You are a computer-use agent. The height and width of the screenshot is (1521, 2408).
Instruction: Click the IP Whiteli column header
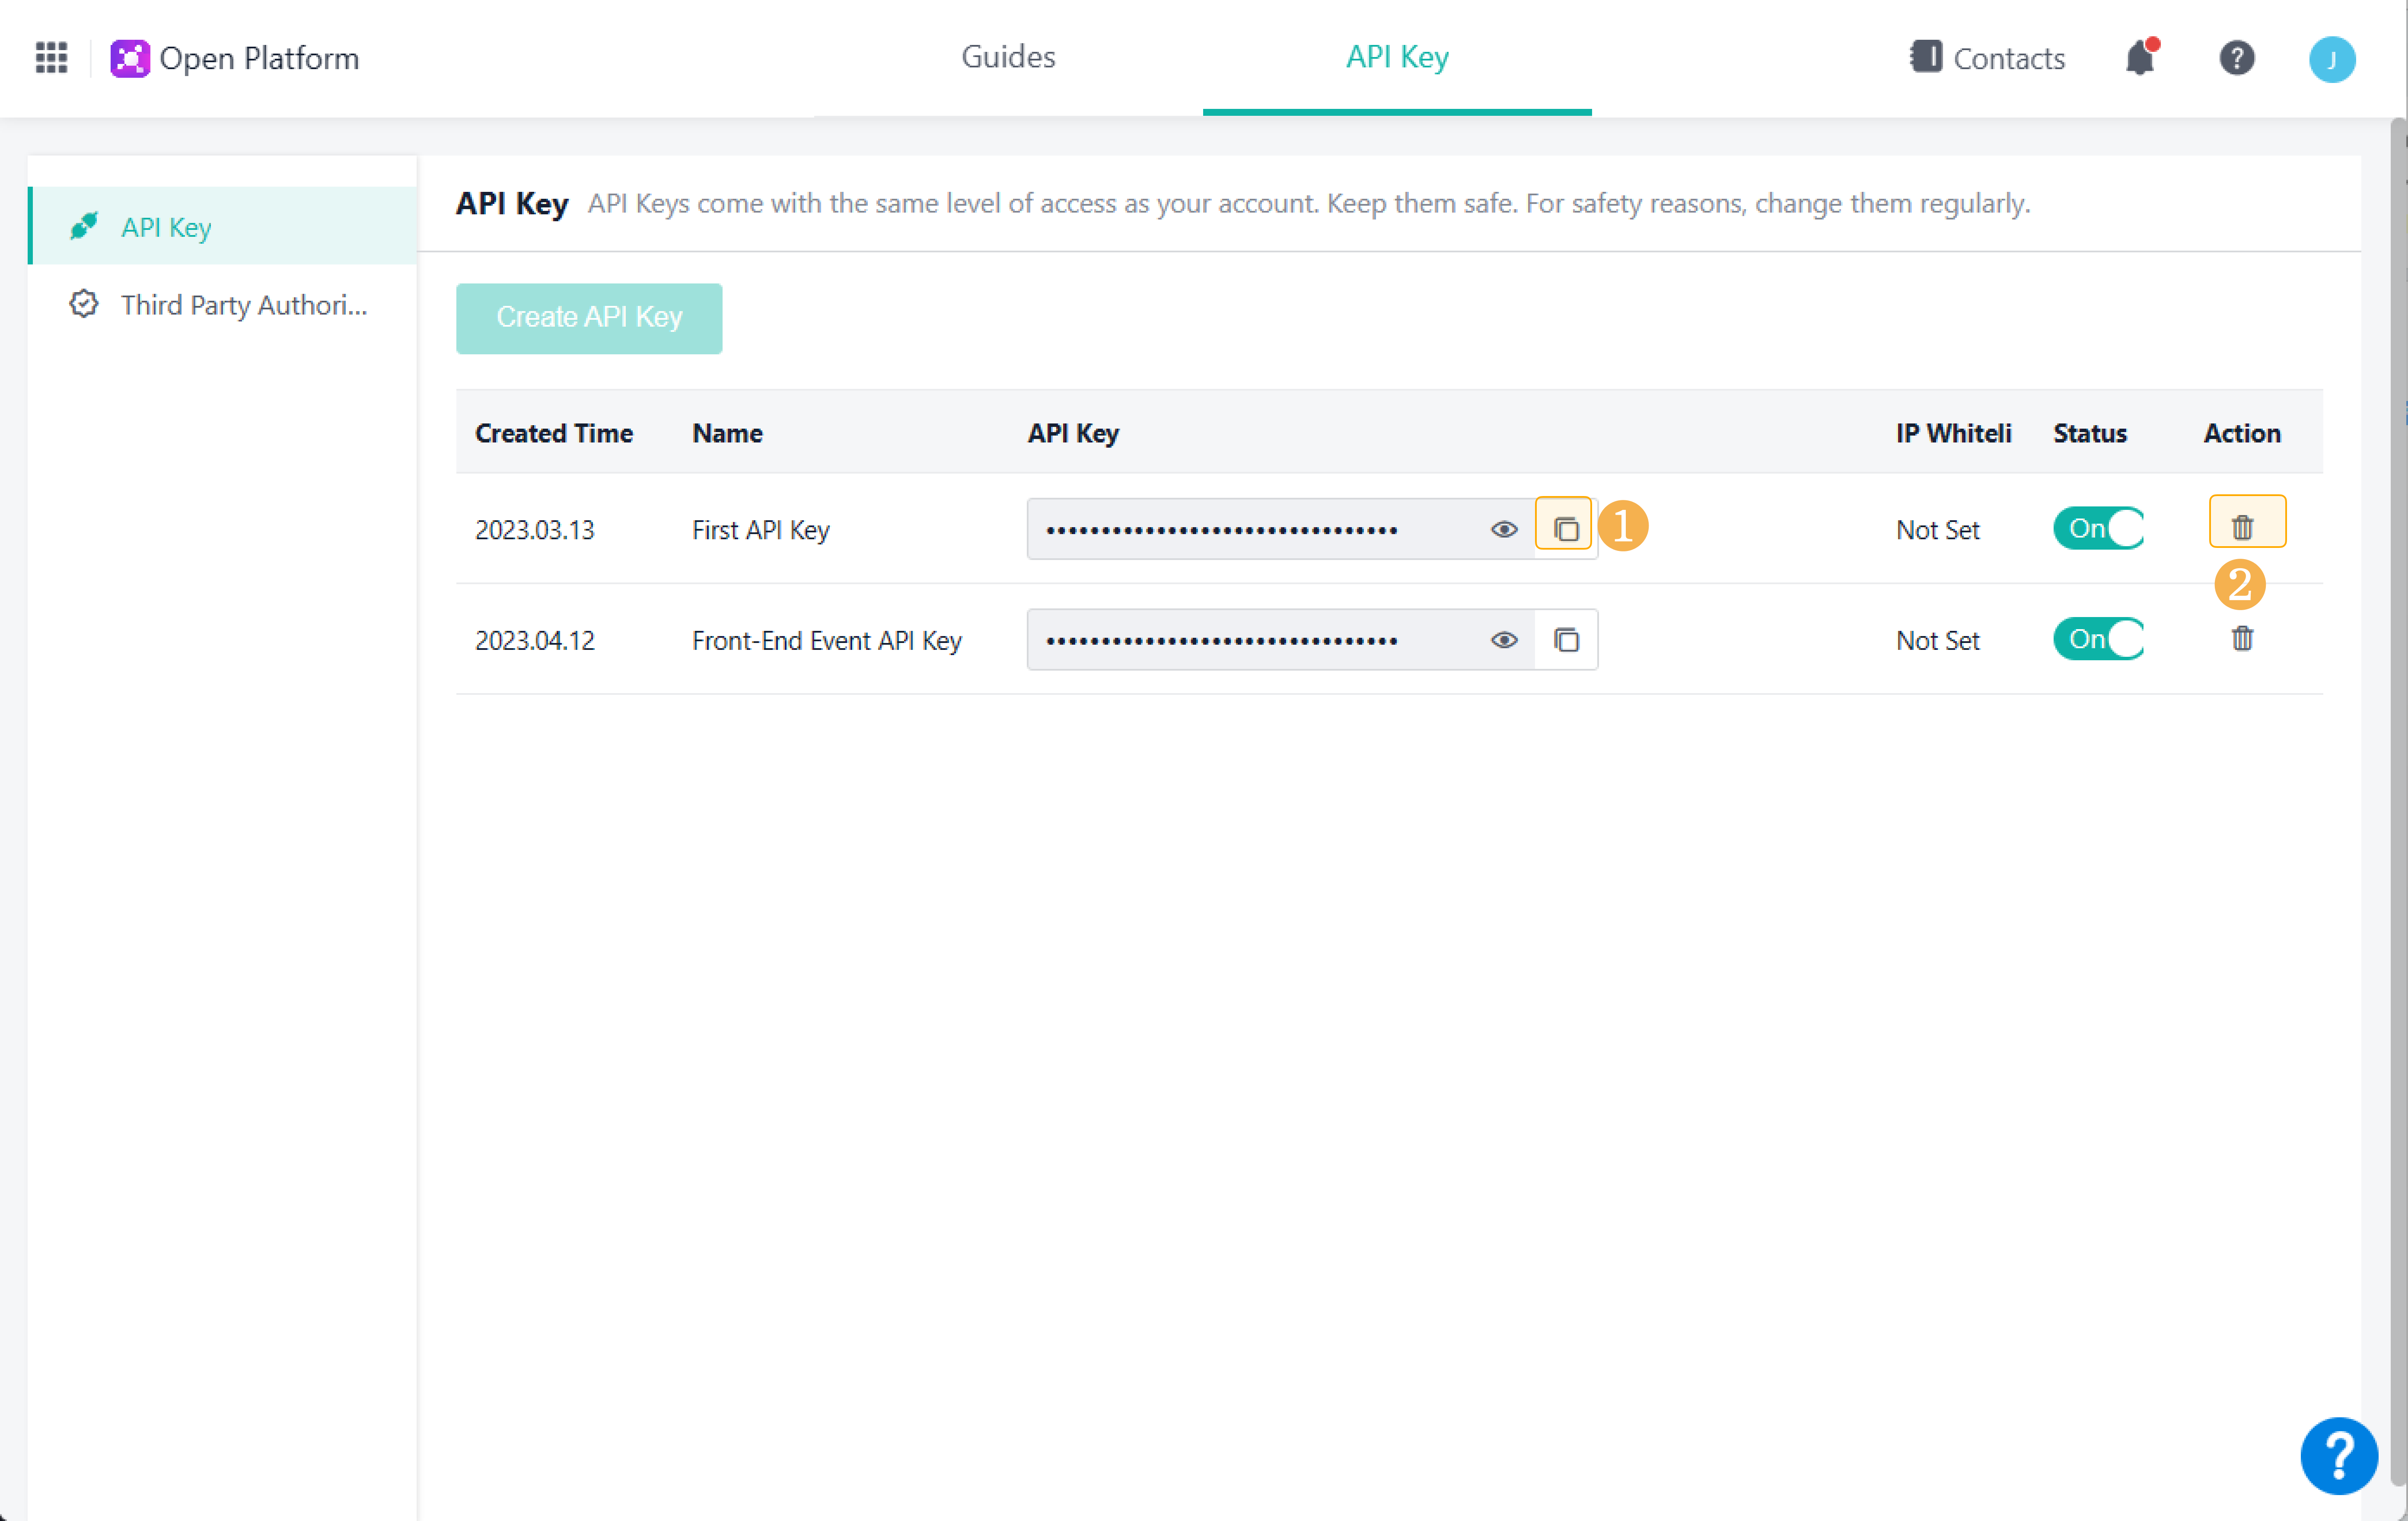(1953, 433)
